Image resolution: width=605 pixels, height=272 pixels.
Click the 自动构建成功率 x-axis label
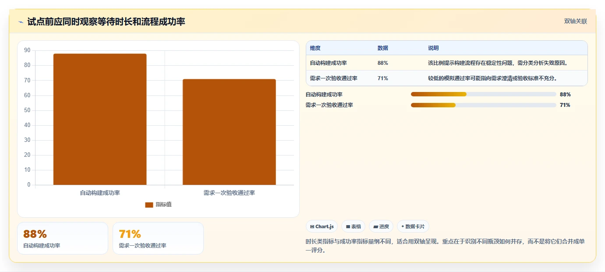tap(100, 193)
